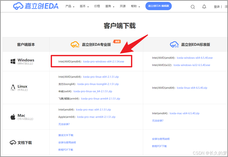Click the orange PRO cloud icon
The image size is (228, 157).
click(x=75, y=45)
